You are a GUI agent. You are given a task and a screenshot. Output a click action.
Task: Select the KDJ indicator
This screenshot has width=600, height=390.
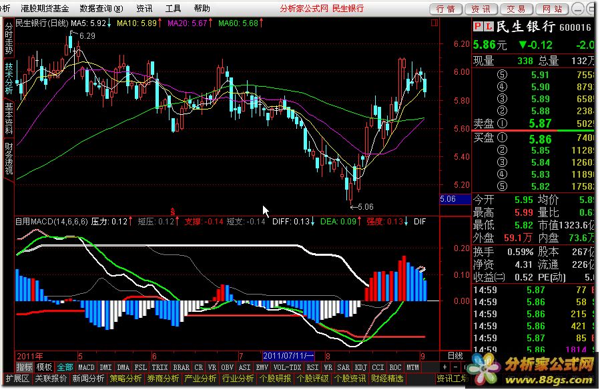pos(361,367)
